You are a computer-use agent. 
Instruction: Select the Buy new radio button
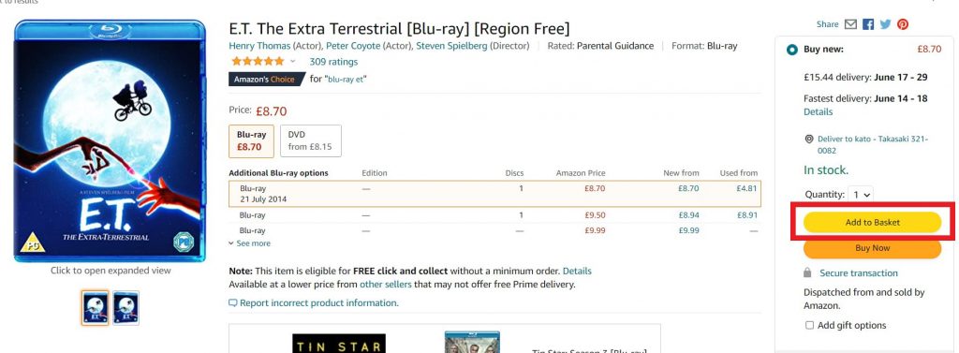click(792, 50)
